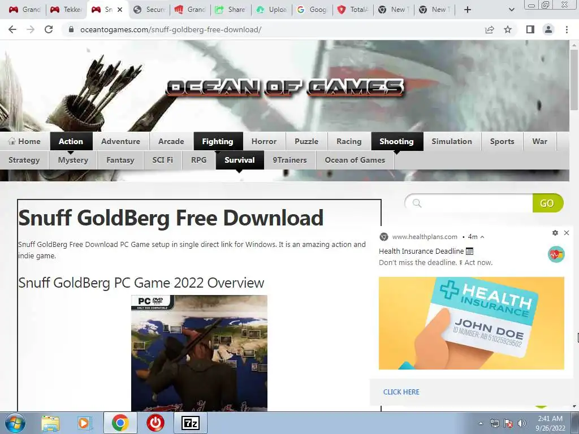Open the Fantasy category
The height and width of the screenshot is (434, 579).
point(120,160)
